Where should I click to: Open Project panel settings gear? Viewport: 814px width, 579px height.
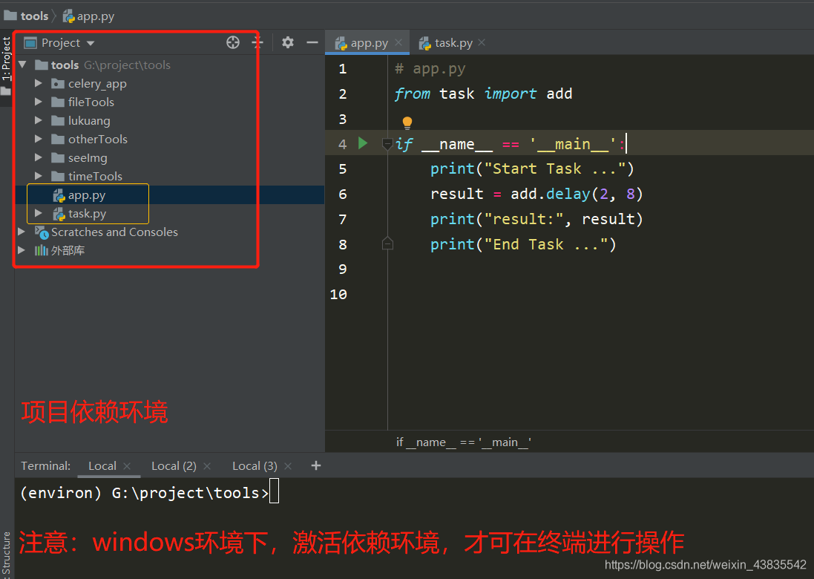[x=288, y=42]
